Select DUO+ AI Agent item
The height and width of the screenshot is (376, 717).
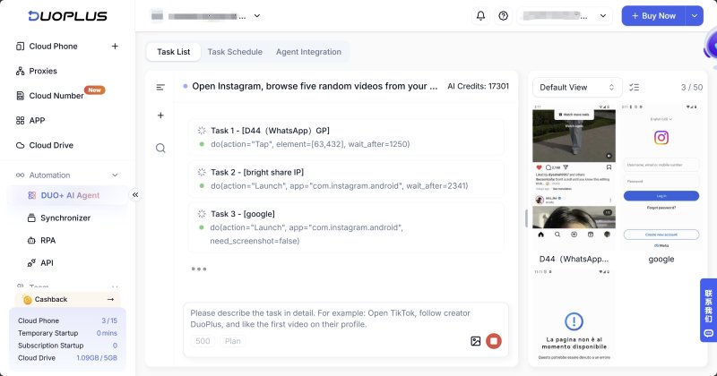click(68, 195)
